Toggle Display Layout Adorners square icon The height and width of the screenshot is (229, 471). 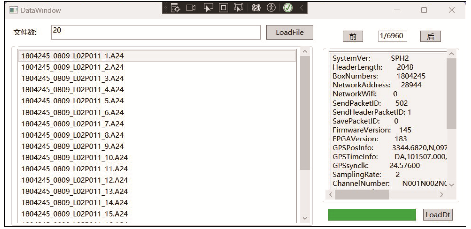(x=223, y=8)
